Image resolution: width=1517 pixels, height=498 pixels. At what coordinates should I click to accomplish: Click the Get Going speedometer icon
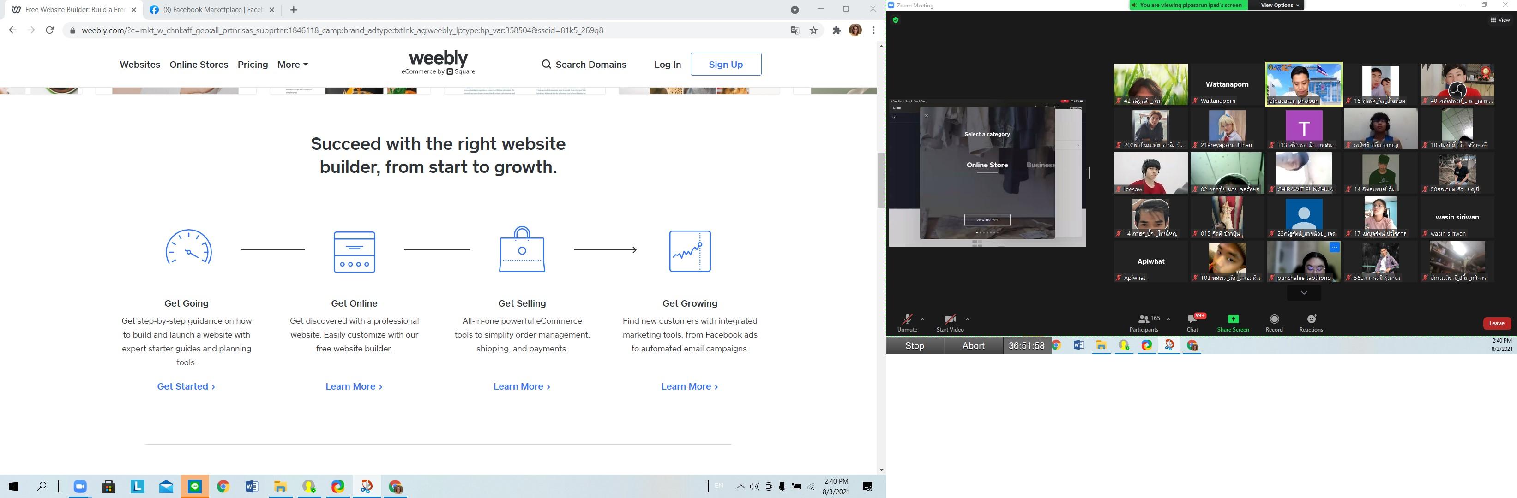coord(188,247)
